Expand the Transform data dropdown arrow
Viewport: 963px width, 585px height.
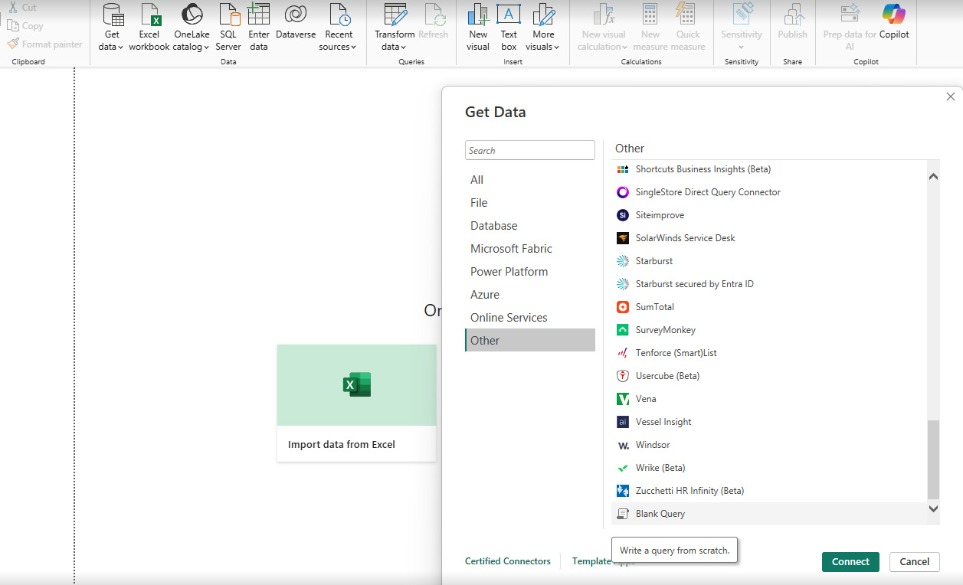(x=403, y=47)
